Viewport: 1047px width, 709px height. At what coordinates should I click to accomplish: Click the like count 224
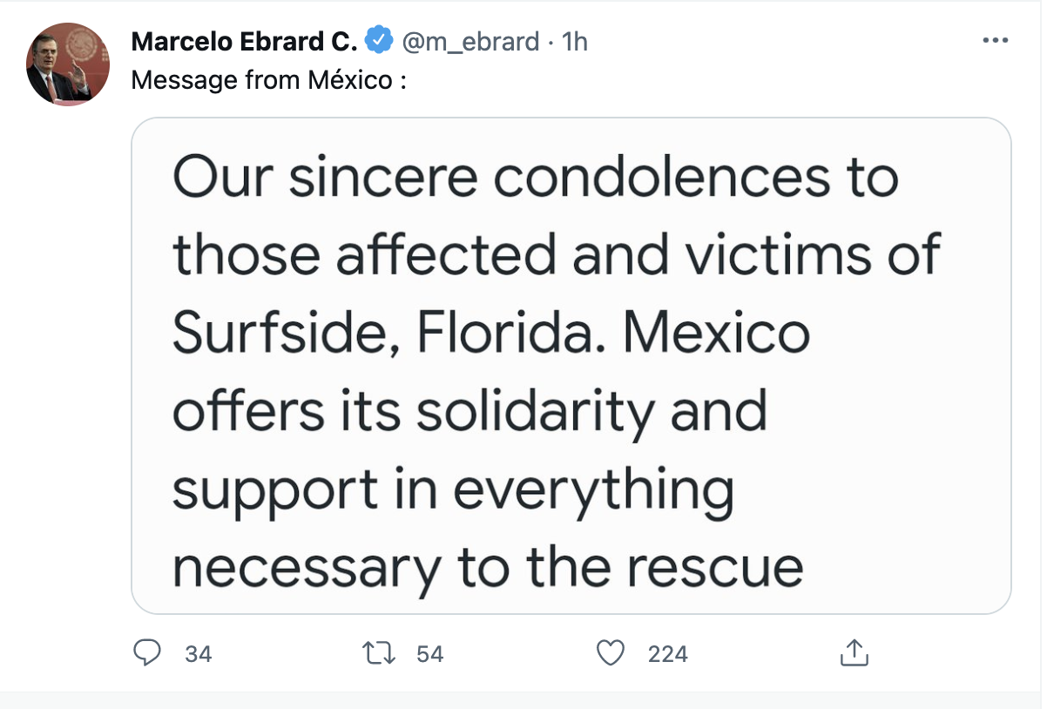[668, 653]
